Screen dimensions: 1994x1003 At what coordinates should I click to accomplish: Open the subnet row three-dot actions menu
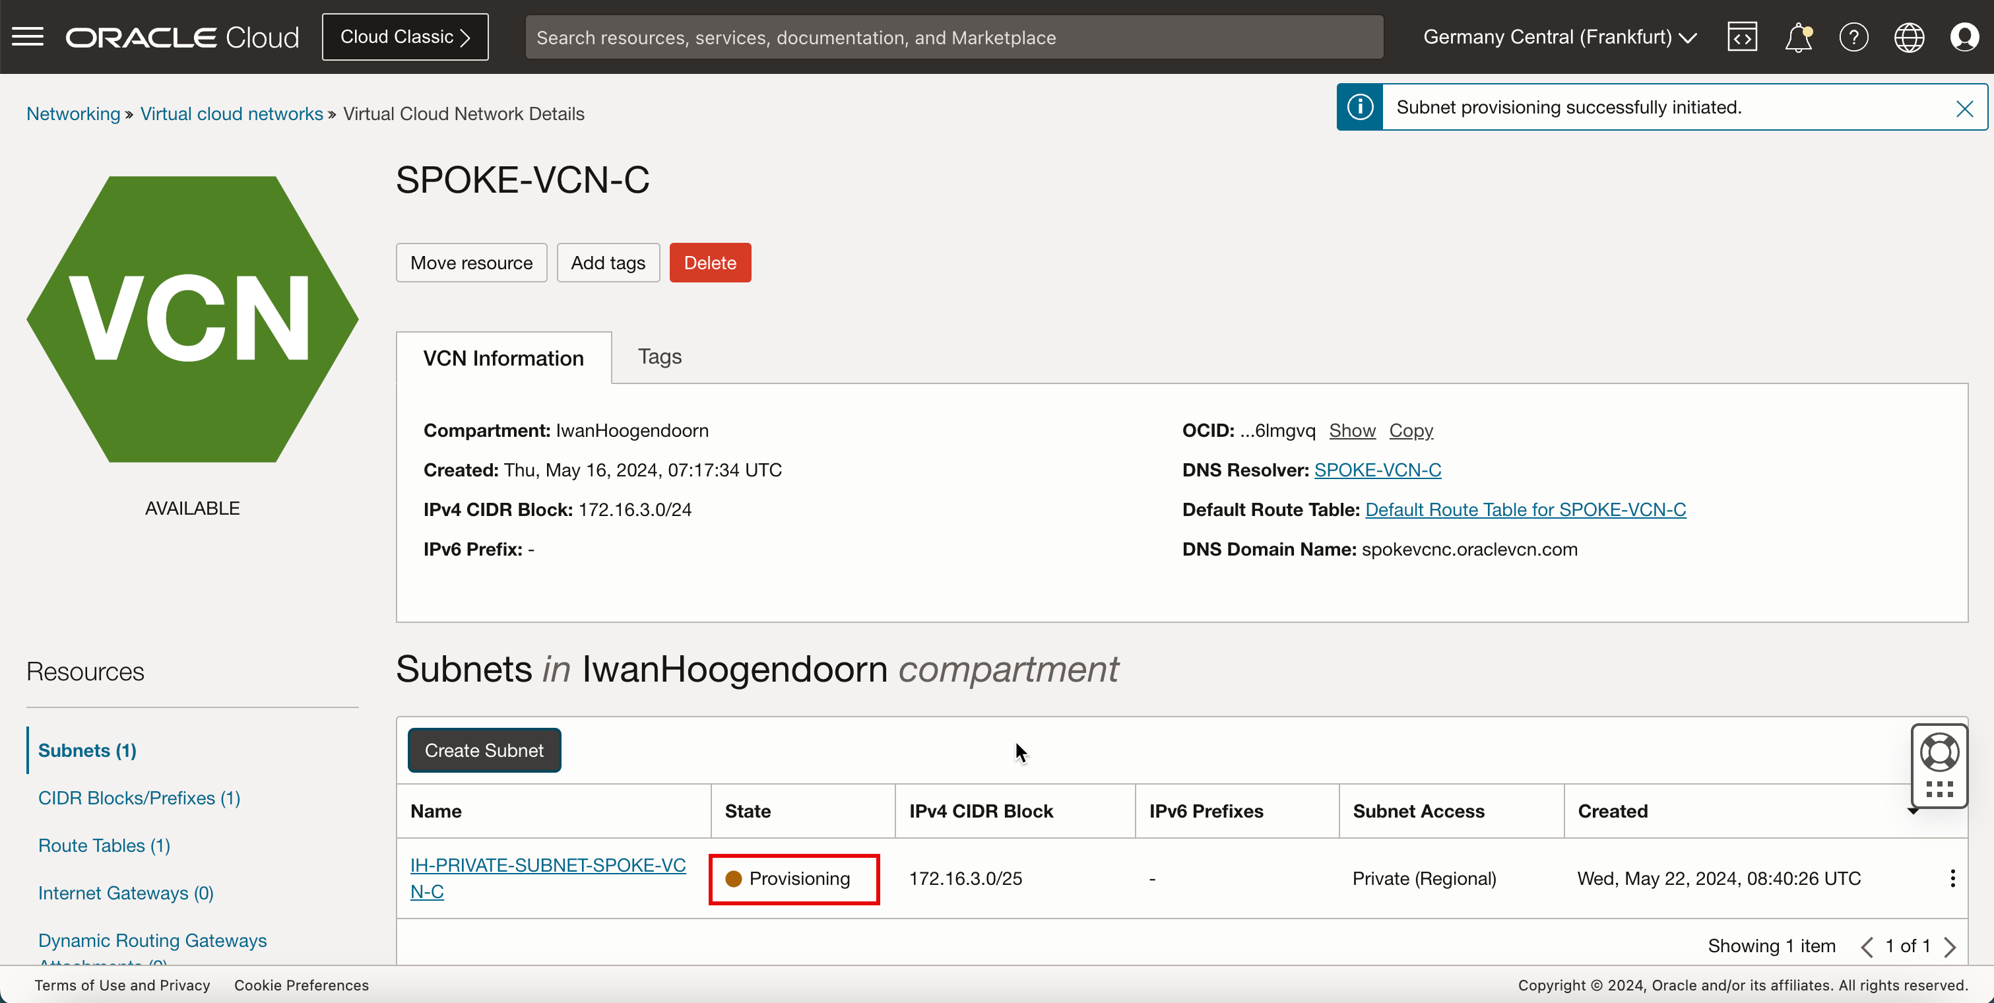click(x=1952, y=878)
